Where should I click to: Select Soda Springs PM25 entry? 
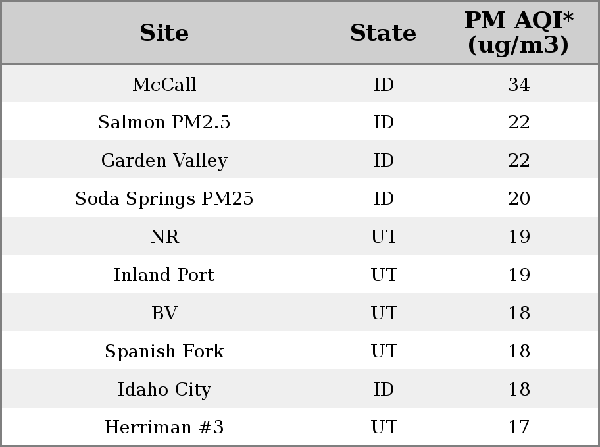pyautogui.click(x=164, y=199)
